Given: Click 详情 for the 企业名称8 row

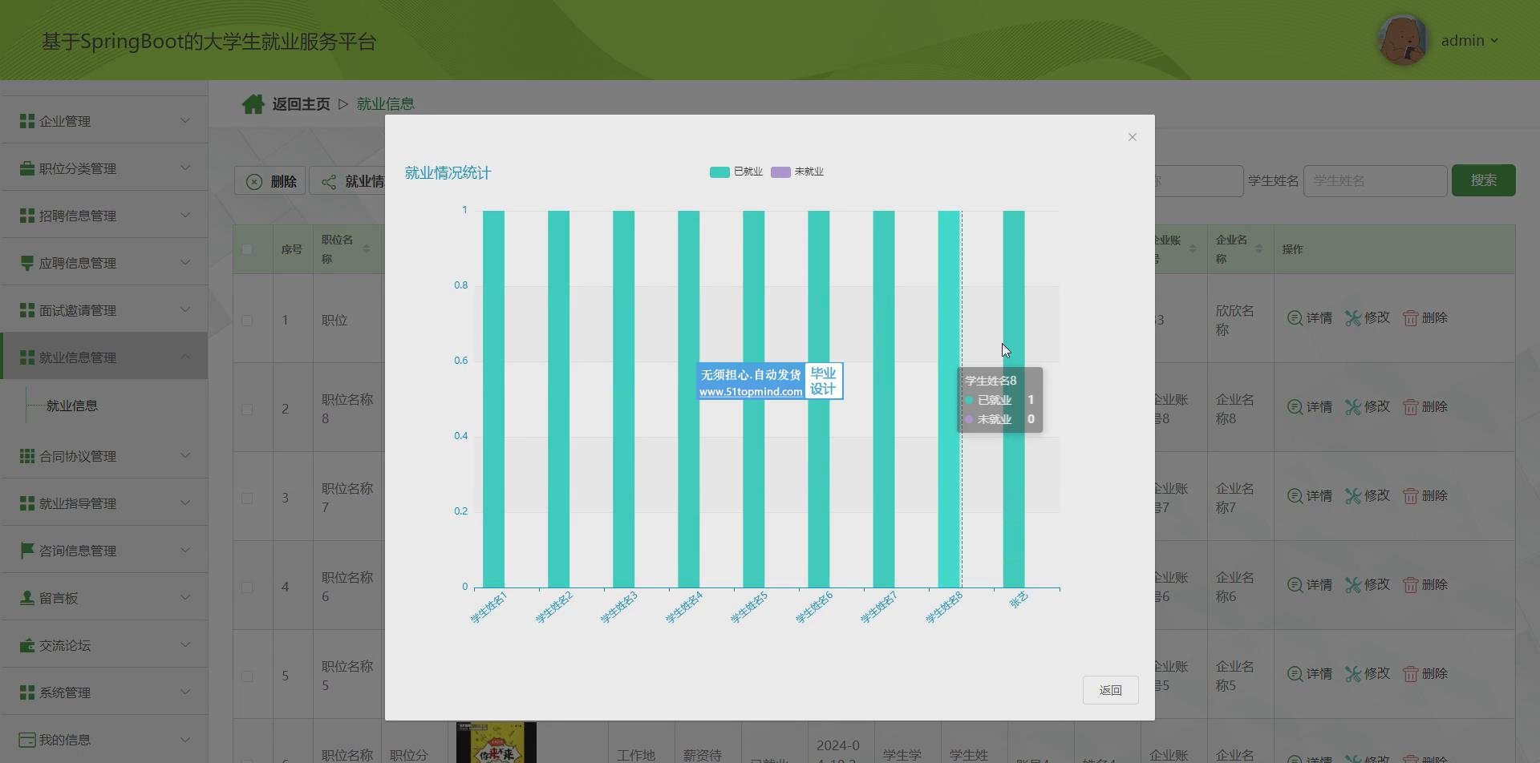Looking at the screenshot, I should 1310,407.
